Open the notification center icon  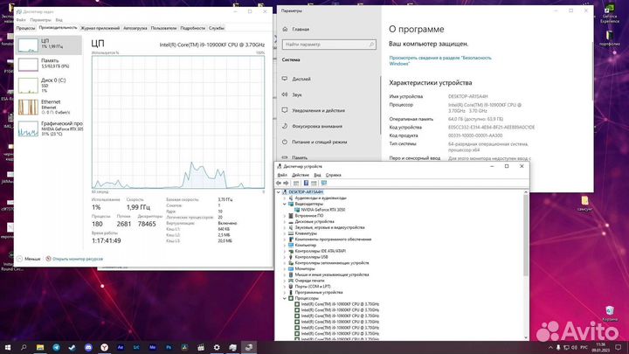[619, 347]
